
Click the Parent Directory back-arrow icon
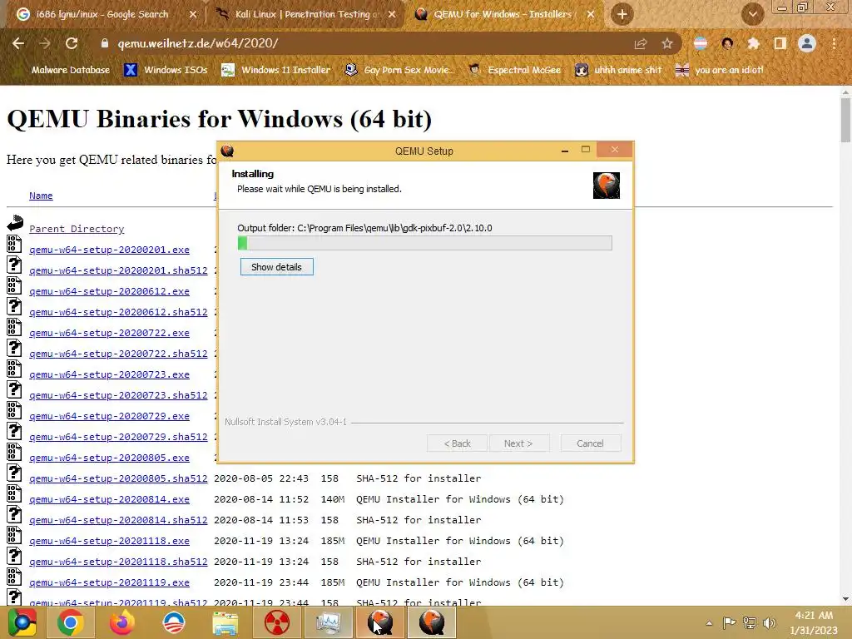click(15, 223)
